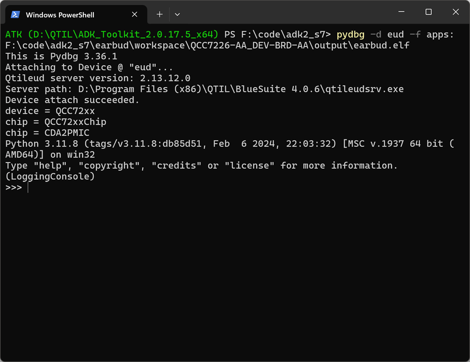The width and height of the screenshot is (470, 362).
Task: Click the "Device attach succeeded." line
Action: click(72, 100)
